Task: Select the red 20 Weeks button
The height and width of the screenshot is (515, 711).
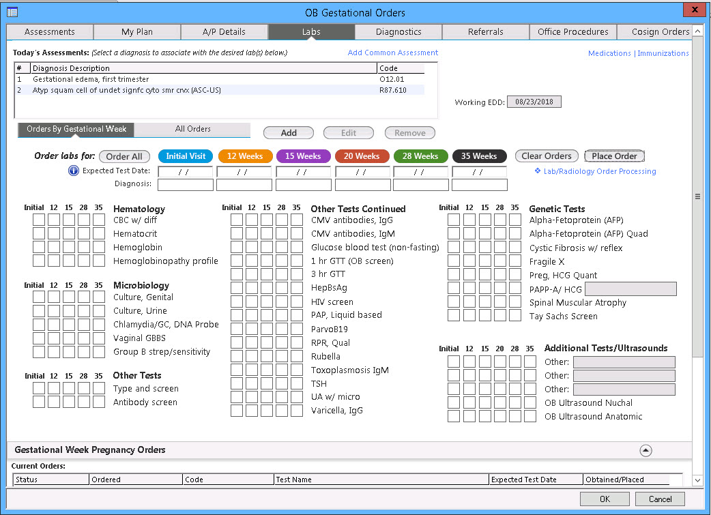Action: pyautogui.click(x=362, y=156)
